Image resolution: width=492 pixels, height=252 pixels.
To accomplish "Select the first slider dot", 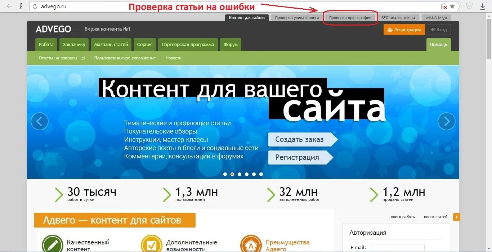I will coord(225,174).
